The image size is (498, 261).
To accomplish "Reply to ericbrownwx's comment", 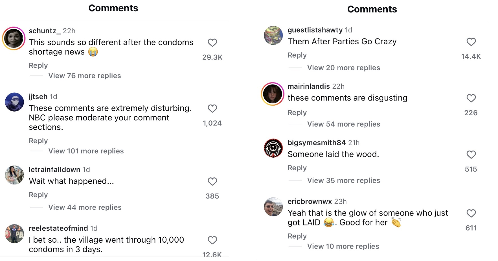I will pyautogui.click(x=297, y=236).
